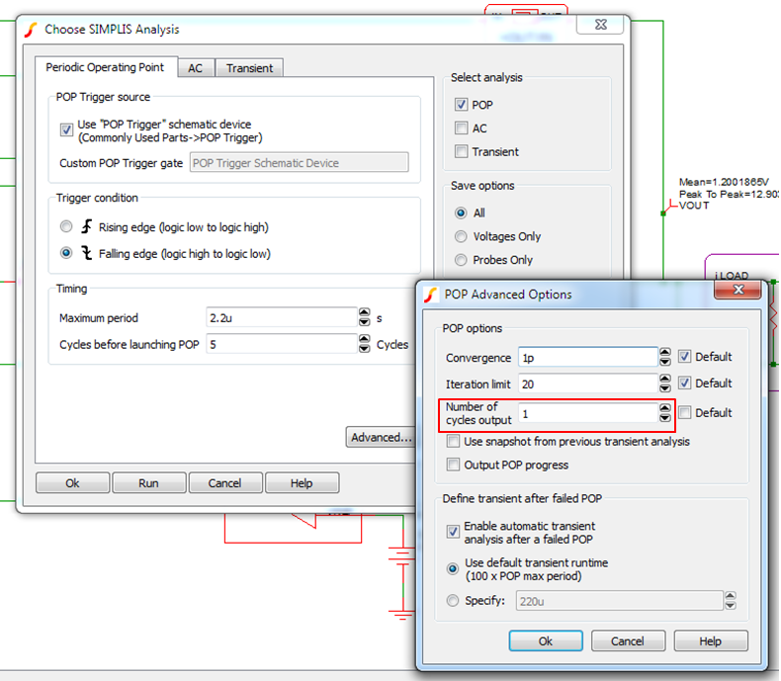Increase Iteration limit with up arrow
The height and width of the screenshot is (681, 781).
tap(665, 379)
